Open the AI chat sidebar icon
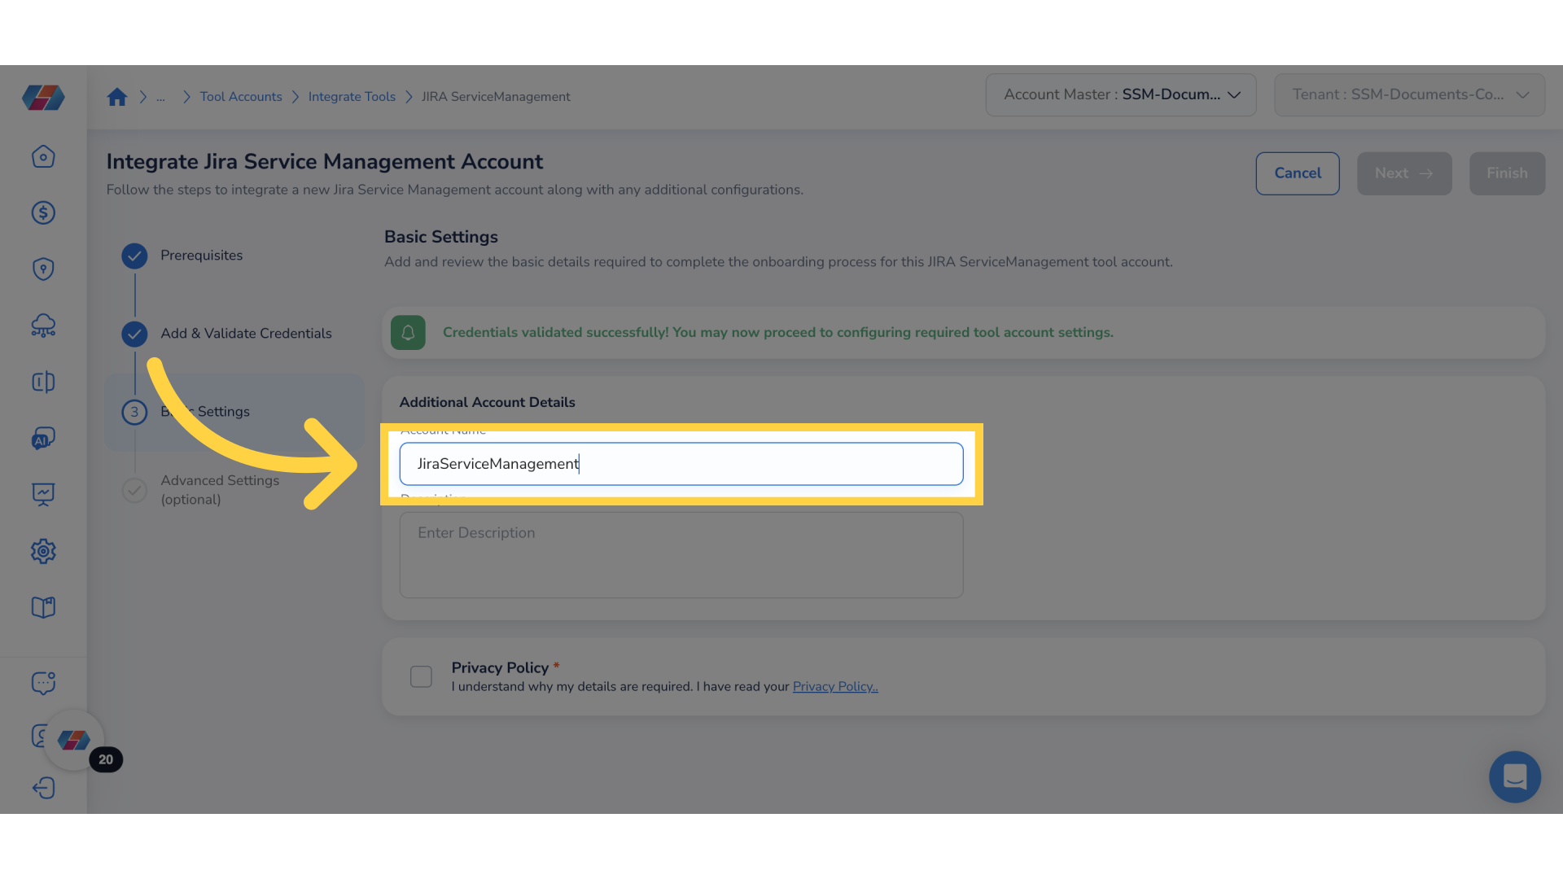The width and height of the screenshot is (1563, 879). [43, 438]
